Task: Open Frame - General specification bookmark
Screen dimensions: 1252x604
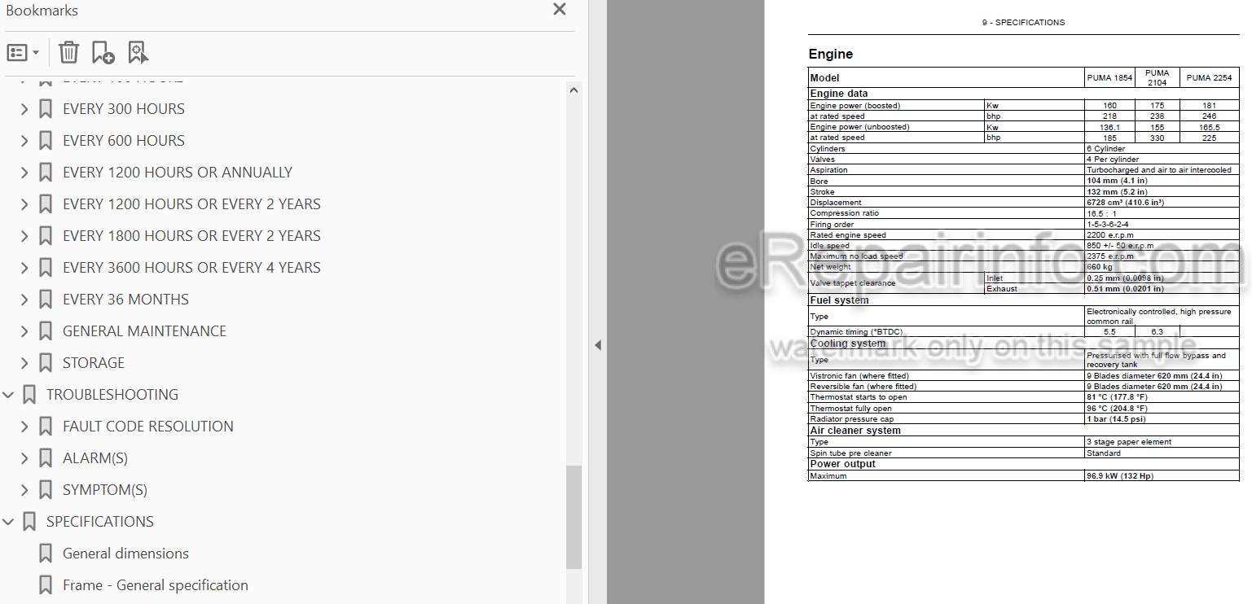Action: 156,585
